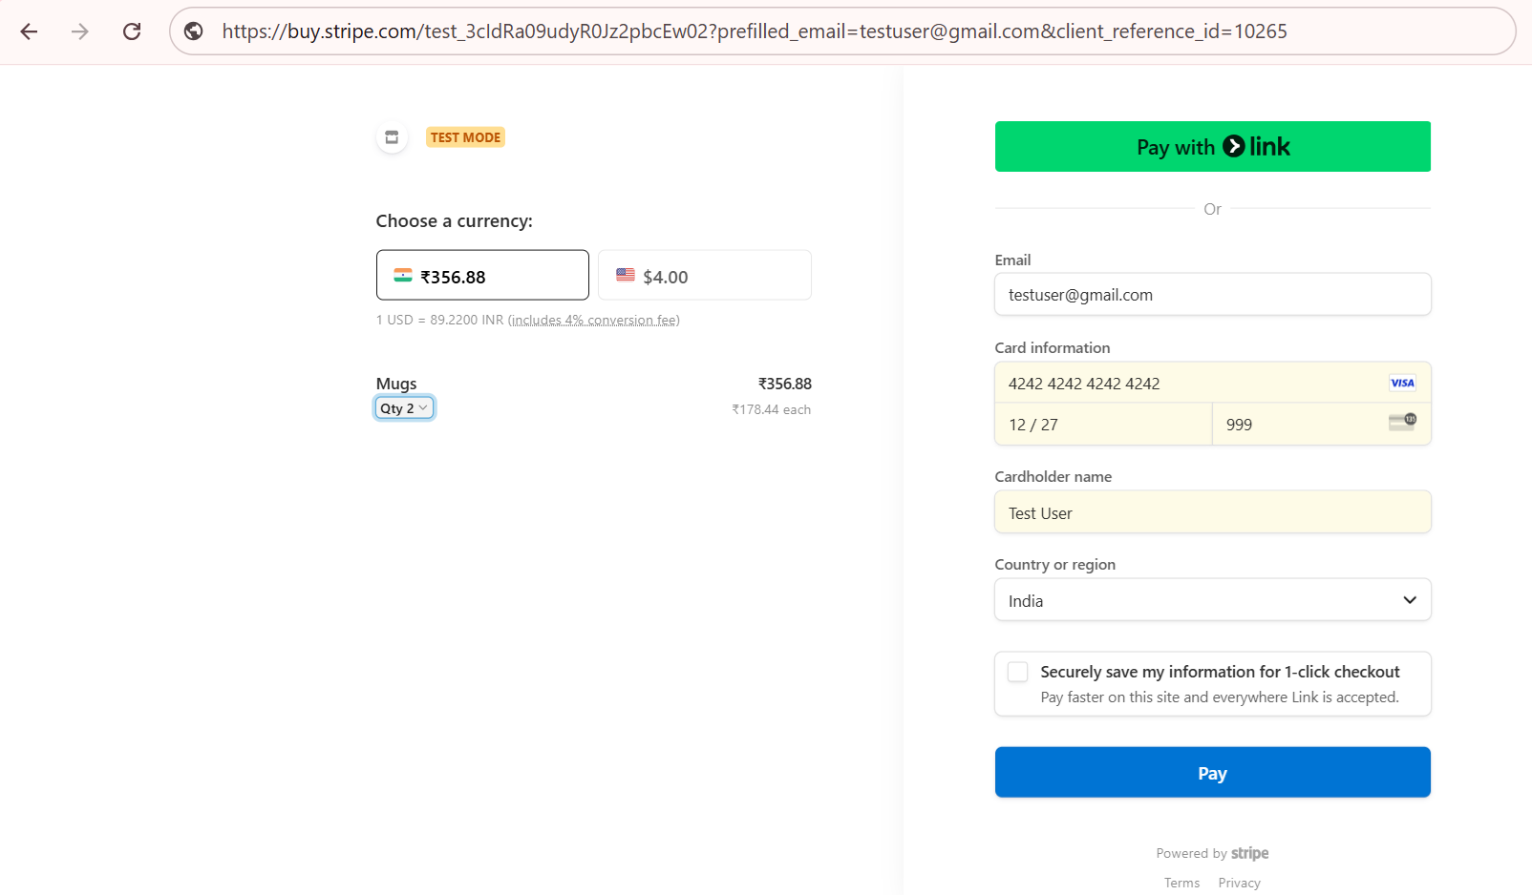Focus the Email input field
1532x895 pixels.
pyautogui.click(x=1213, y=295)
